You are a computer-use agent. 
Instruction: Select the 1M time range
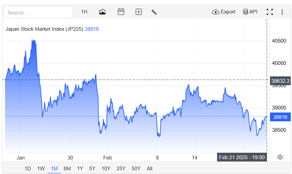54,169
